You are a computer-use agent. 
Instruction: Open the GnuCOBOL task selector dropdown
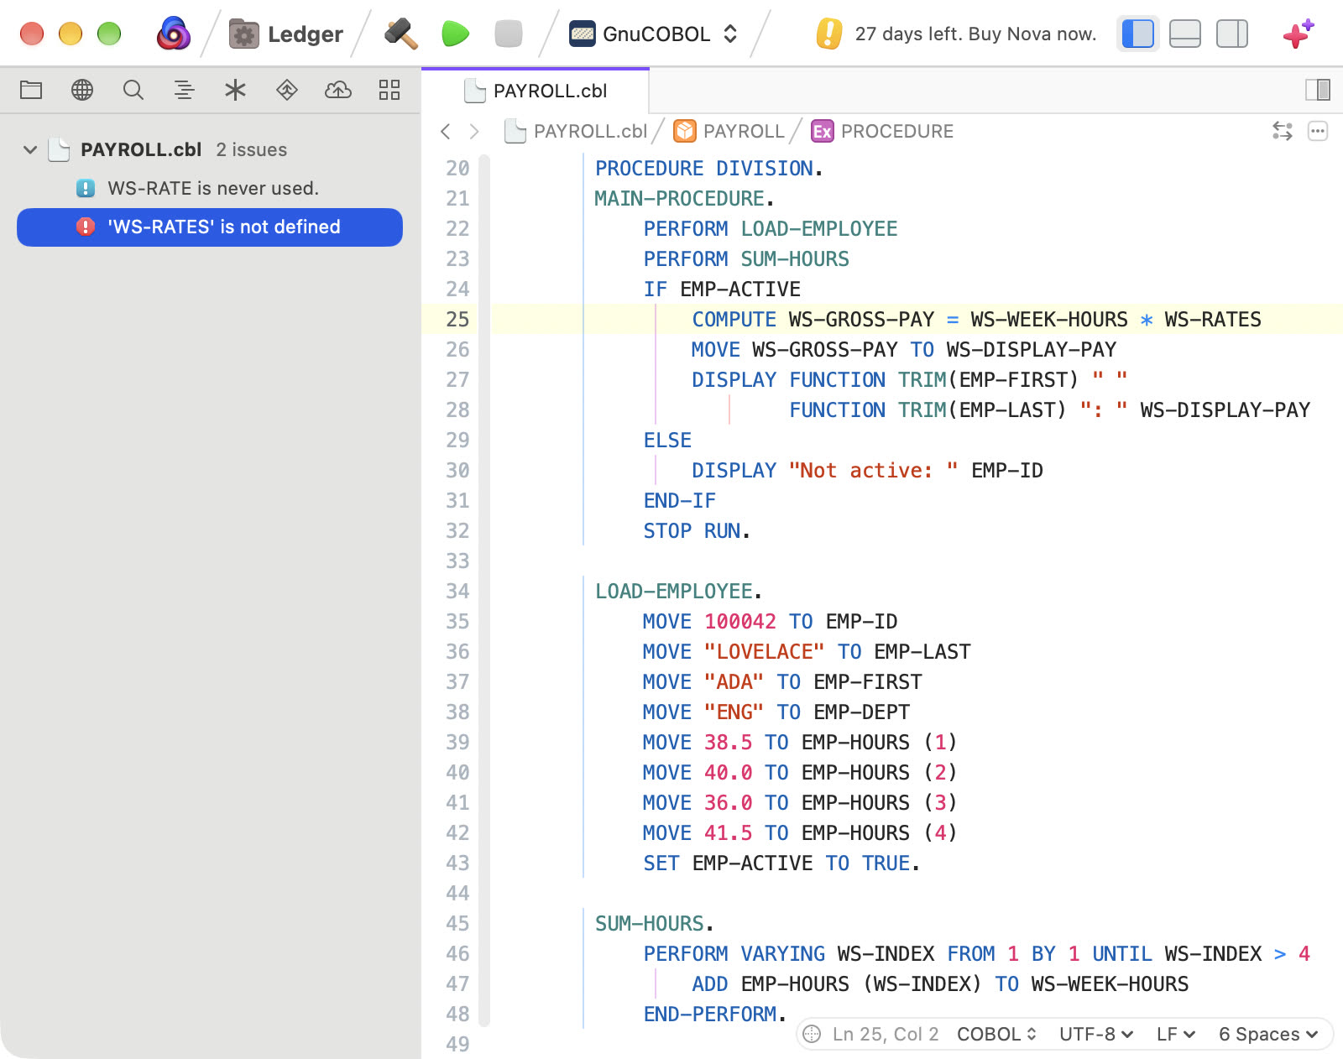click(654, 34)
